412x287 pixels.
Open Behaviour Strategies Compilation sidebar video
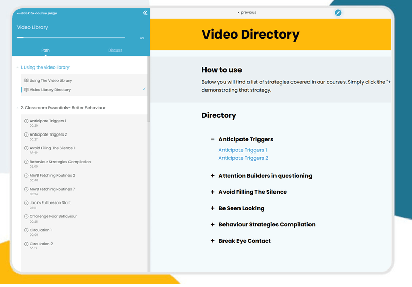click(x=60, y=162)
